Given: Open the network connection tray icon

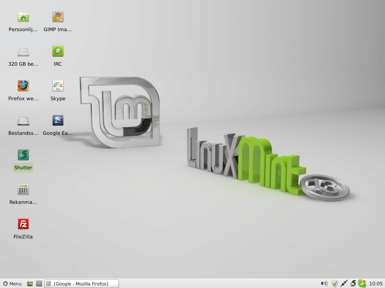Looking at the screenshot, I should click(344, 283).
